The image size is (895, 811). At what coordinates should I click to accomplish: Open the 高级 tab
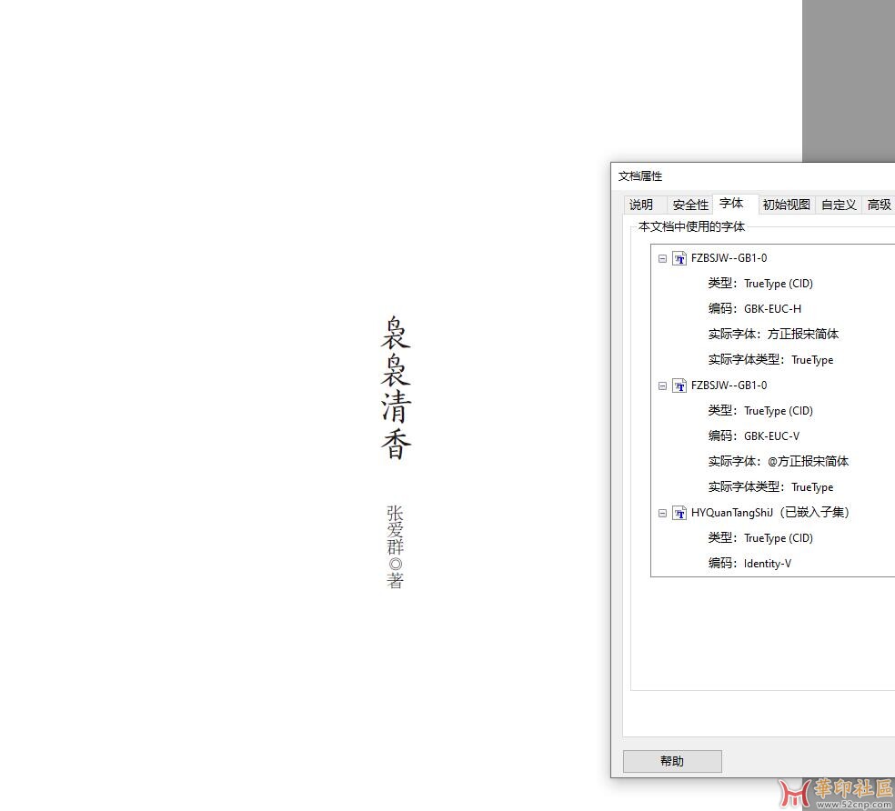click(x=879, y=205)
